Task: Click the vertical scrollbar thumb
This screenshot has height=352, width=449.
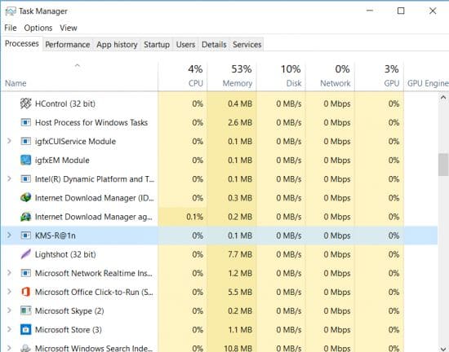Action: tap(443, 165)
